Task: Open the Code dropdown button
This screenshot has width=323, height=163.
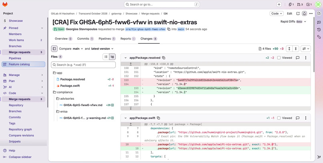Action: click(x=277, y=13)
